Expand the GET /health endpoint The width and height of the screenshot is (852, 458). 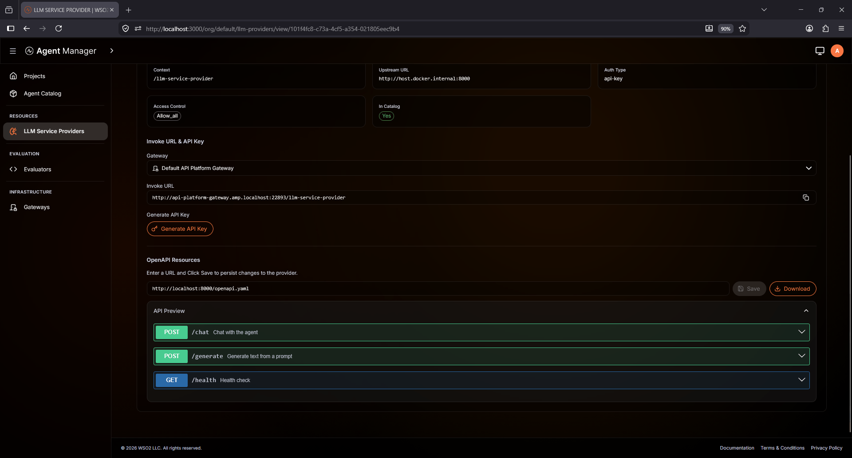pyautogui.click(x=481, y=380)
